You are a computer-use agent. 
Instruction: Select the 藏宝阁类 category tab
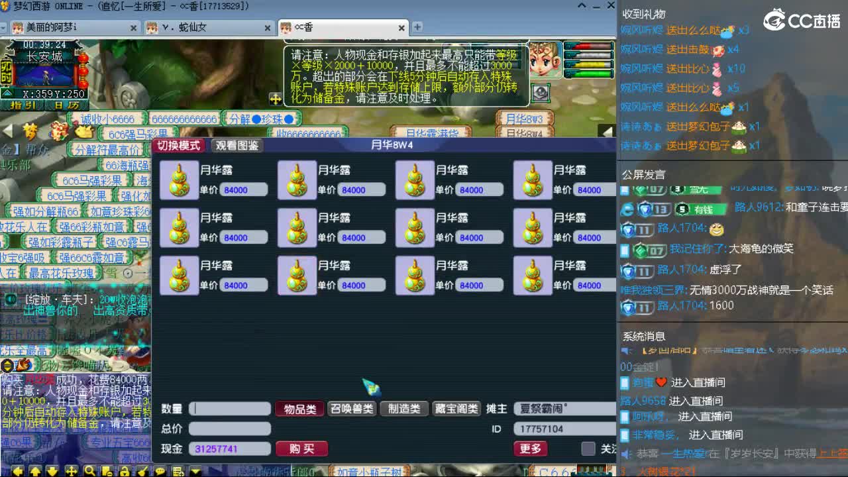click(x=456, y=409)
